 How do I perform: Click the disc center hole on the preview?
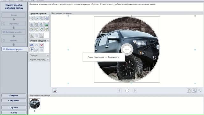(x=127, y=50)
